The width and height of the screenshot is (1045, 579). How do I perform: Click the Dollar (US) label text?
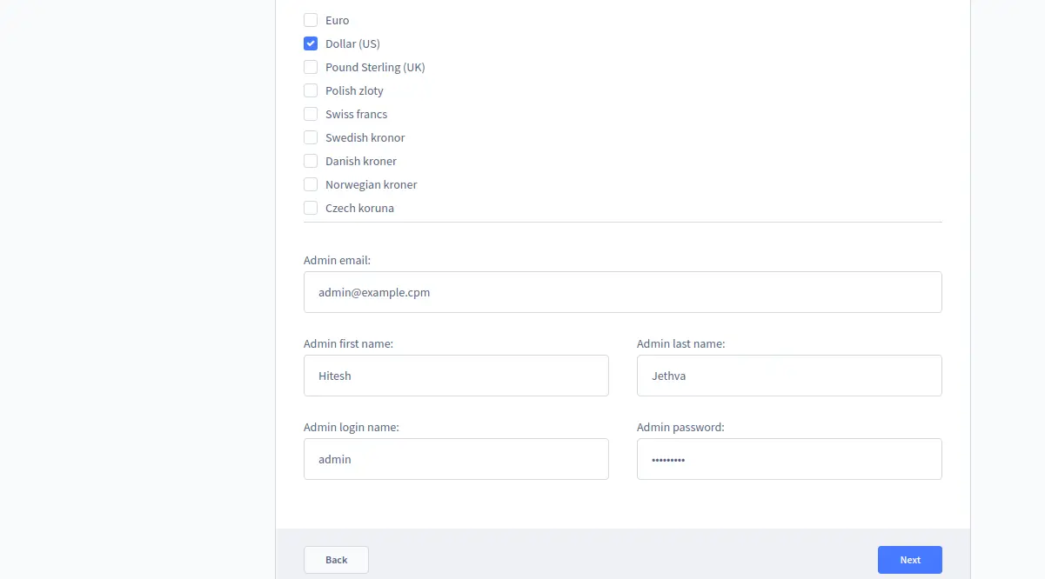353,43
